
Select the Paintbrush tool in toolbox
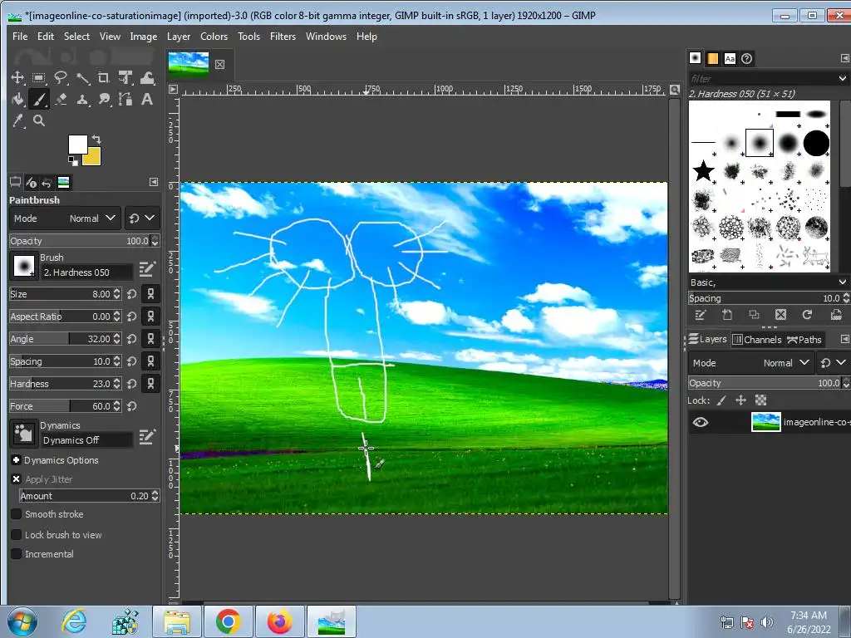pyautogui.click(x=38, y=100)
